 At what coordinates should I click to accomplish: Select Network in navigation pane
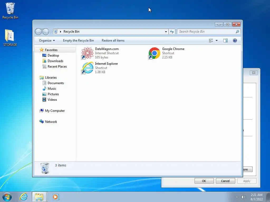pyautogui.click(x=51, y=122)
